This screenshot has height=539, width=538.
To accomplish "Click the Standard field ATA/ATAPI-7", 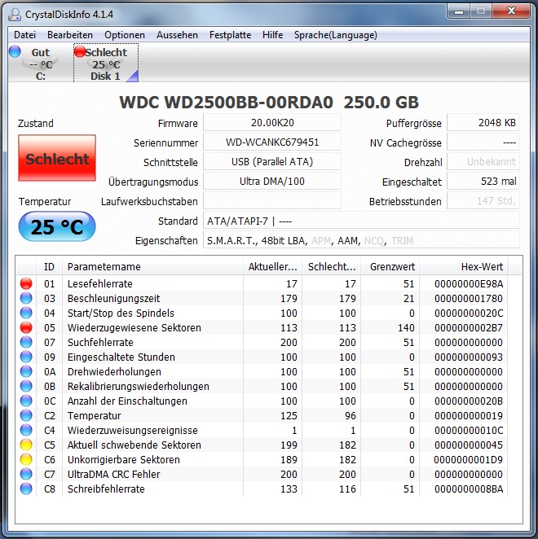I will pos(361,221).
